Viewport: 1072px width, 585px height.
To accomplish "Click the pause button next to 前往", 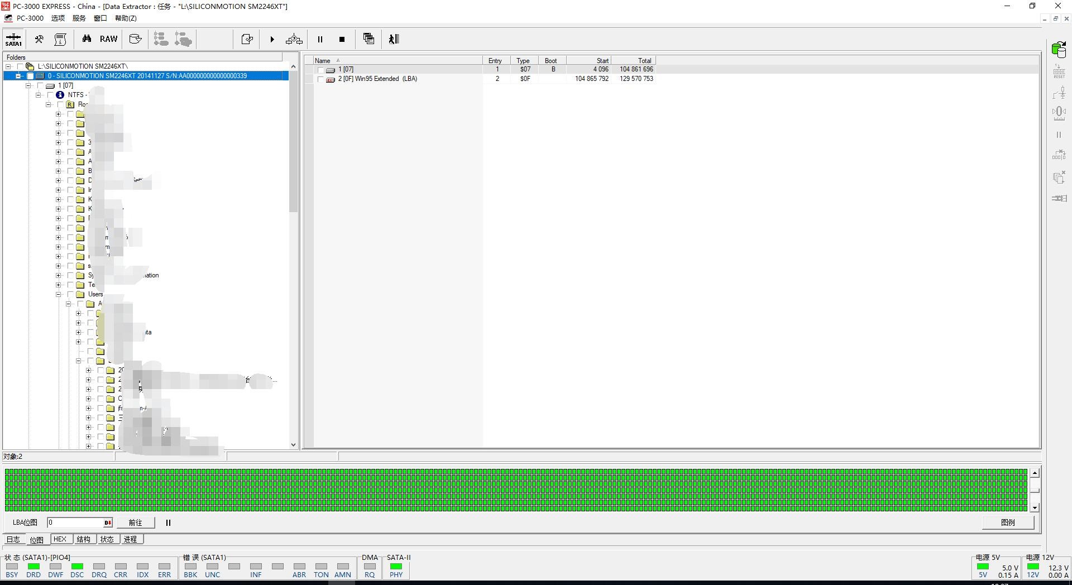I will pyautogui.click(x=168, y=522).
